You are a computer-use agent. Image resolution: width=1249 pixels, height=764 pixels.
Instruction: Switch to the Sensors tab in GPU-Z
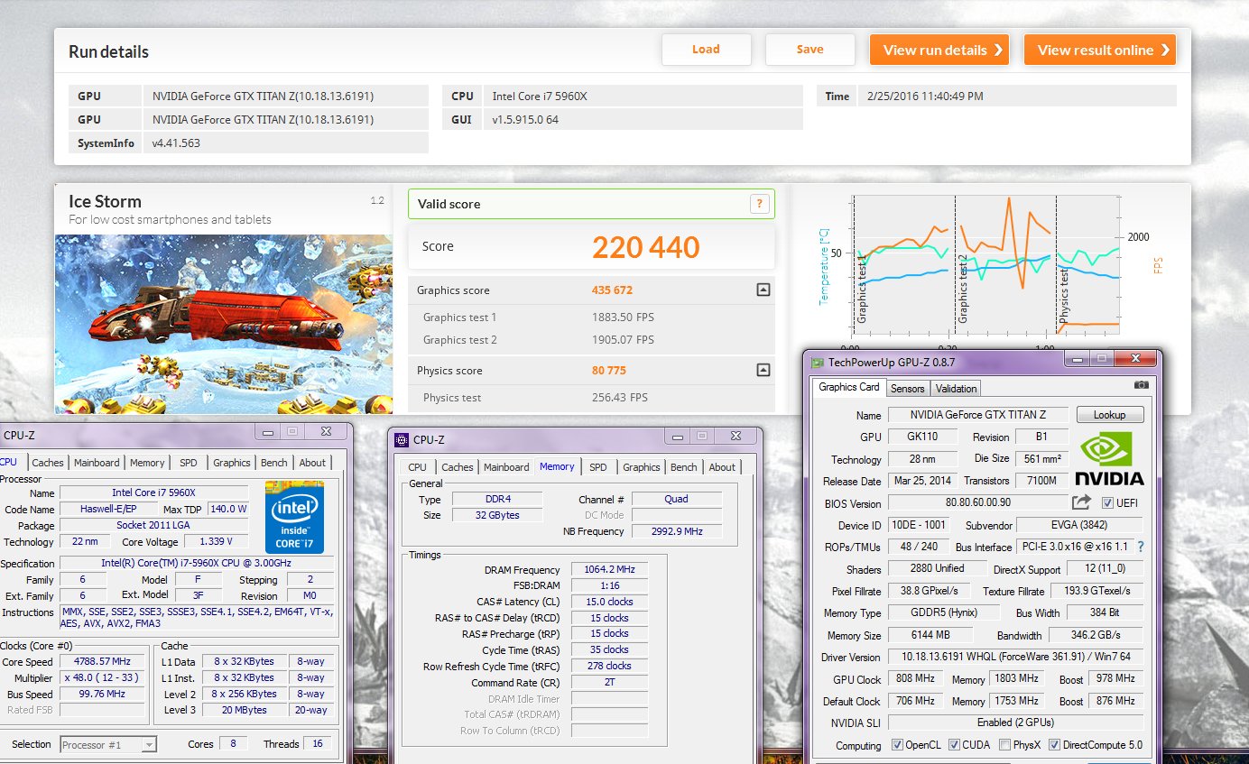pos(907,388)
